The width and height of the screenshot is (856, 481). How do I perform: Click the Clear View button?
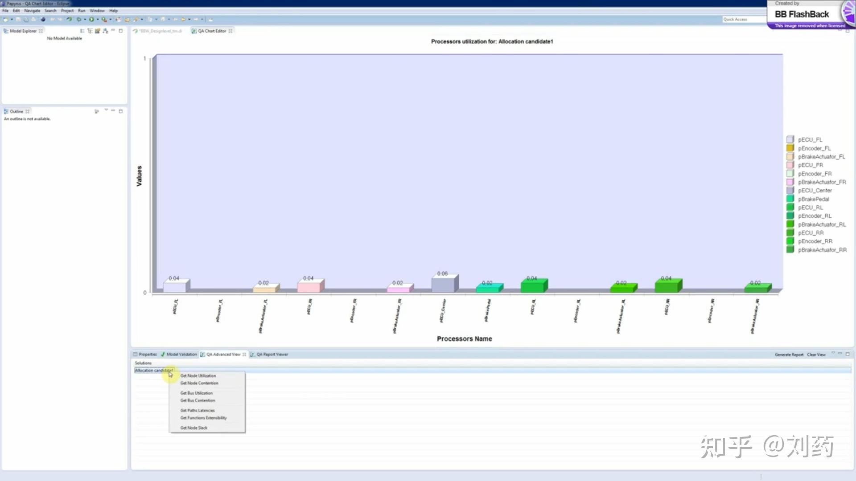(x=816, y=355)
